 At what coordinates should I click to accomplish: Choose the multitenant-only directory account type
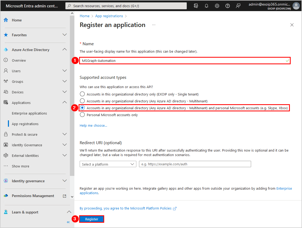82,101
